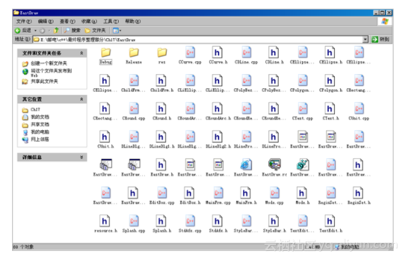Collapse the 其它位置 panel
Image resolution: width=405 pixels, height=259 pixels.
tap(82, 99)
